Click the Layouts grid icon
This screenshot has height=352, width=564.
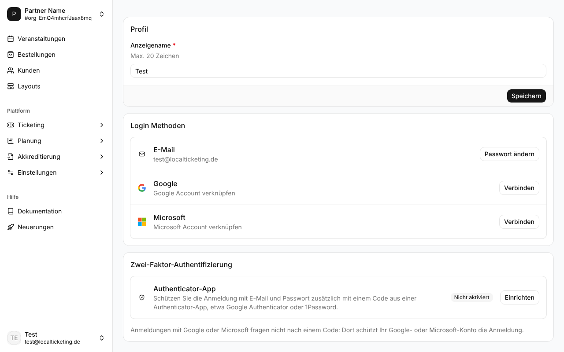click(x=11, y=86)
